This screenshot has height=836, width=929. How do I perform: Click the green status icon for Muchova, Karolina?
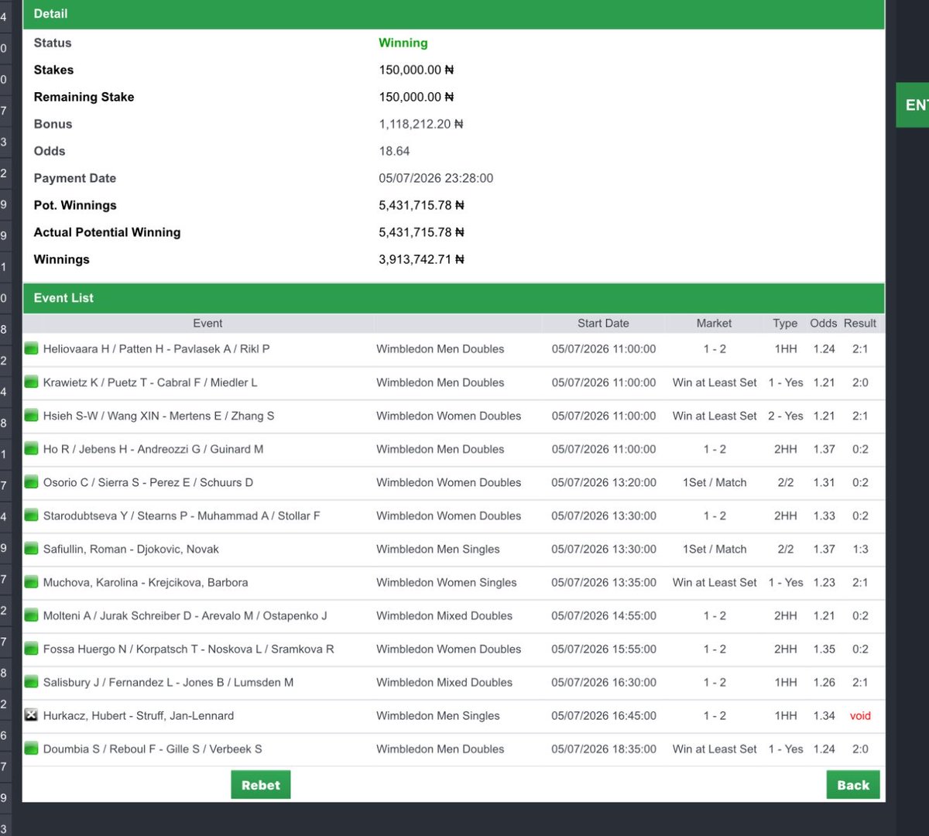coord(31,581)
